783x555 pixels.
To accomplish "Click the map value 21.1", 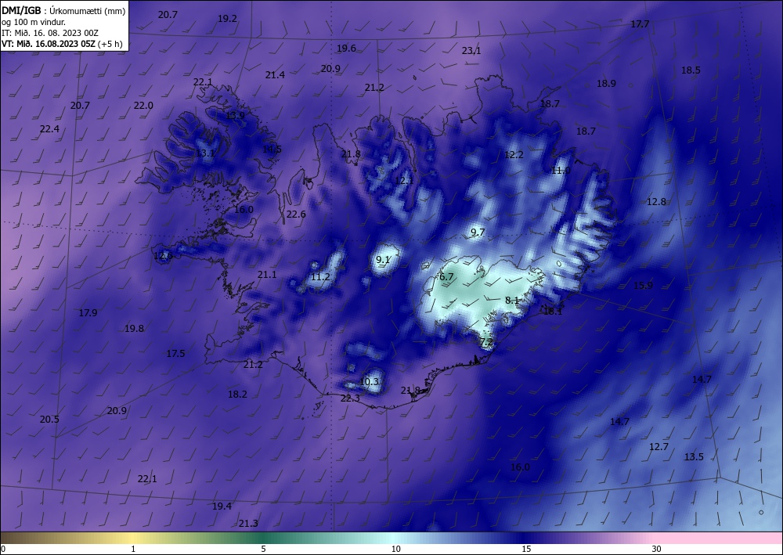I will coord(267,275).
